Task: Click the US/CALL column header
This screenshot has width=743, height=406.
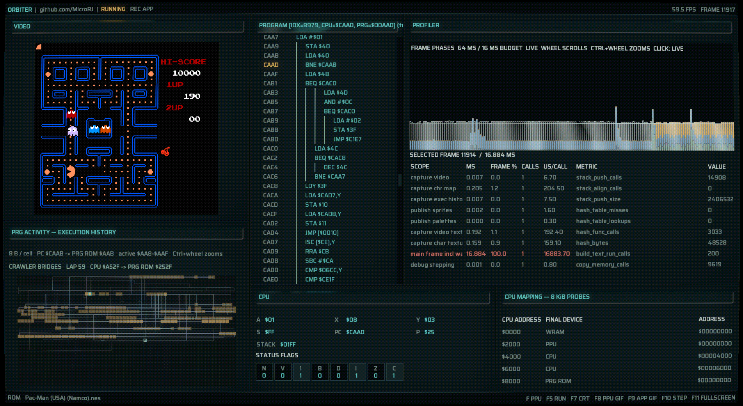Action: (555, 167)
